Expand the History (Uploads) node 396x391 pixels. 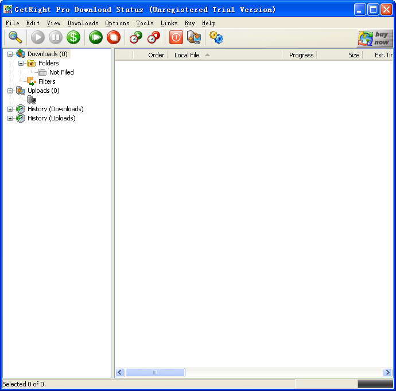pos(10,118)
